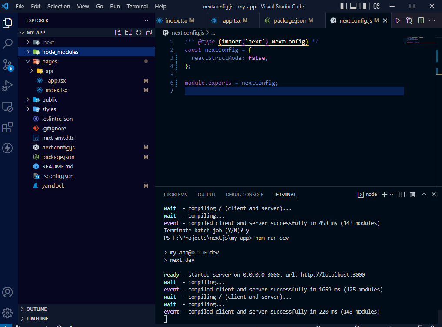442x327 pixels.
Task: Open yarn.lock in the file tree
Action: click(x=86, y=185)
